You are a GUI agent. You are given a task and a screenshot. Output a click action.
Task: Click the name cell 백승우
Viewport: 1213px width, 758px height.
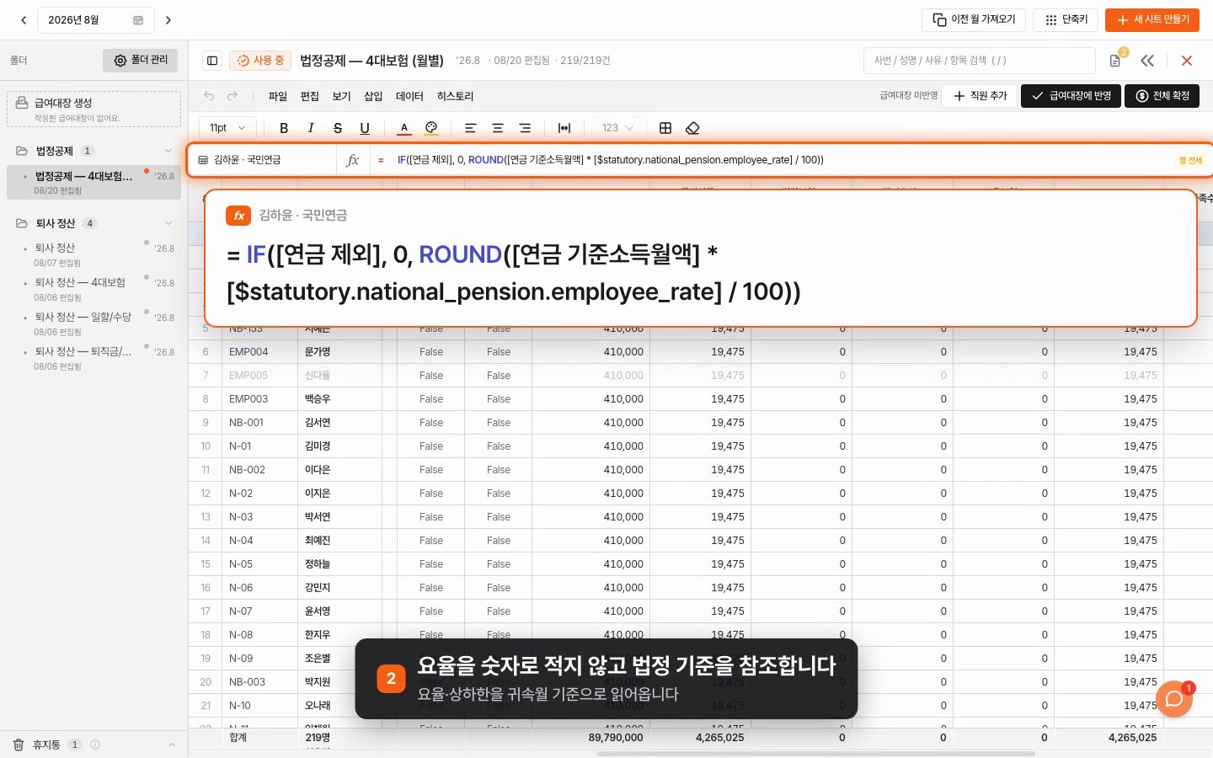pyautogui.click(x=339, y=399)
